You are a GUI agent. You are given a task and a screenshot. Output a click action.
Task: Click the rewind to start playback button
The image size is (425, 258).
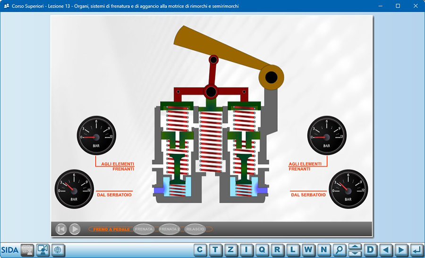click(x=61, y=229)
